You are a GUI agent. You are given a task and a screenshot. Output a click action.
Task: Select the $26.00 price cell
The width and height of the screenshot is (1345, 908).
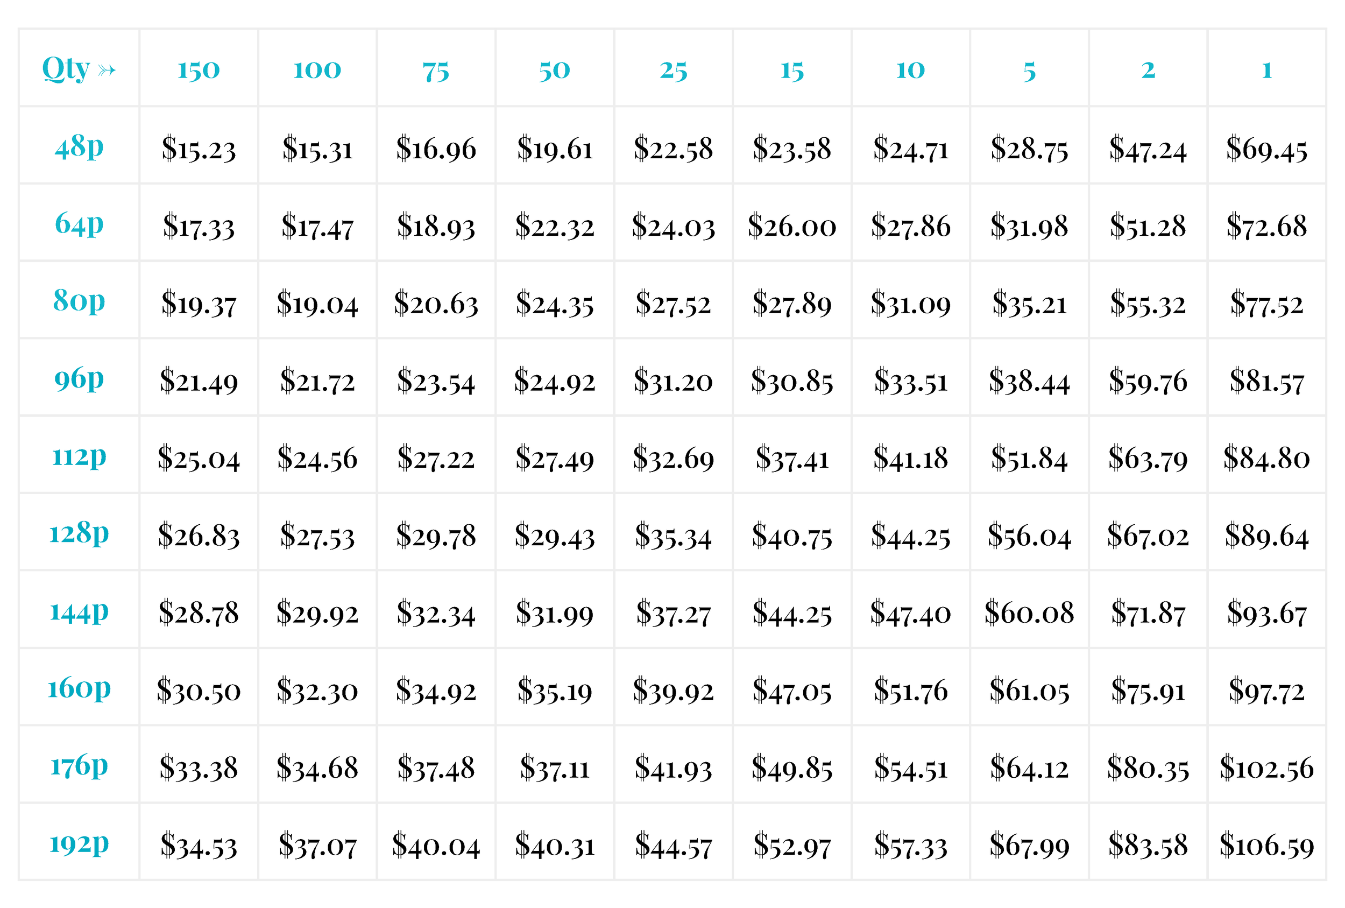pos(792,223)
